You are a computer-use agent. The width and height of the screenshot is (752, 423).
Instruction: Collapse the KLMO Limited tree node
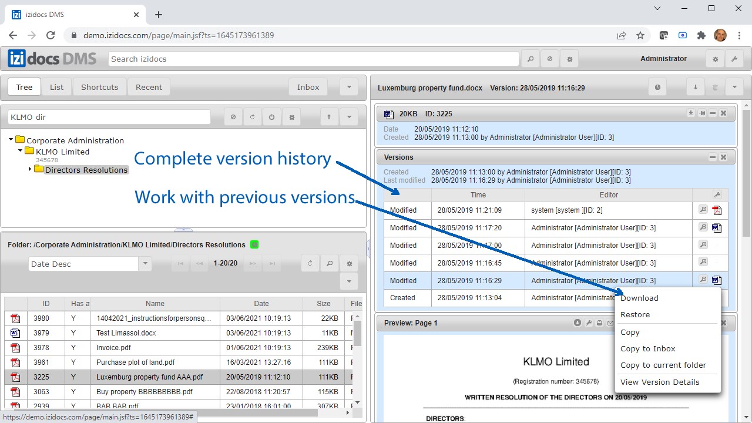click(21, 151)
